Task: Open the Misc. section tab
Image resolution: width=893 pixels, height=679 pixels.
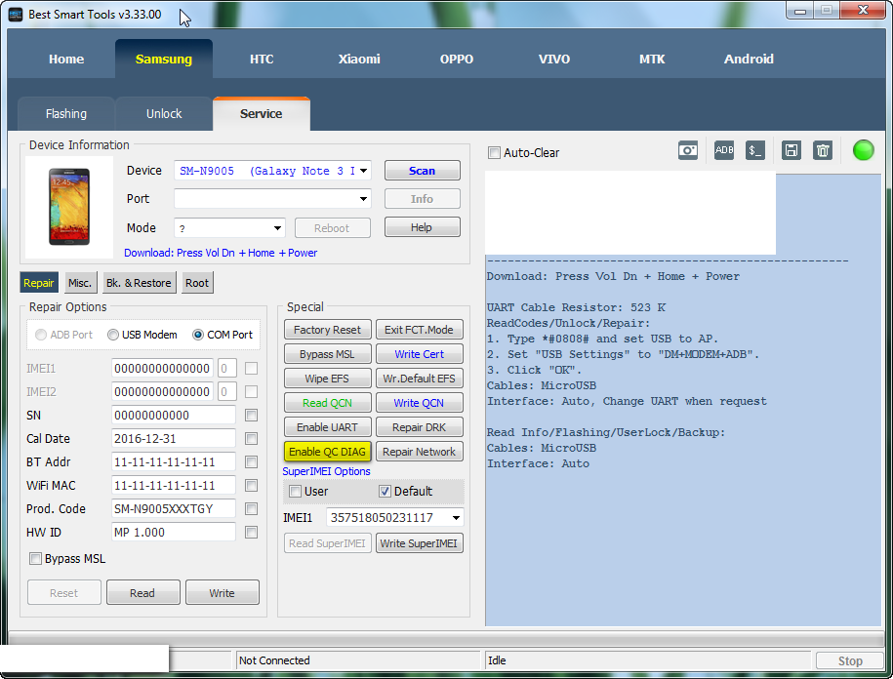Action: tap(80, 283)
